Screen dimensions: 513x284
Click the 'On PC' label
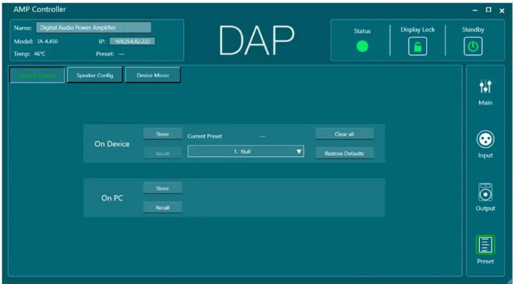click(112, 198)
